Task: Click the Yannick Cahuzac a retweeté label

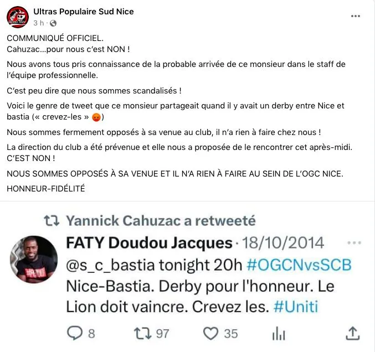Action: pyautogui.click(x=161, y=221)
